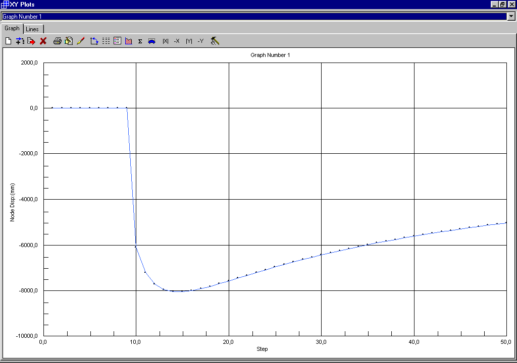Negate X values with the -X button

(x=177, y=41)
